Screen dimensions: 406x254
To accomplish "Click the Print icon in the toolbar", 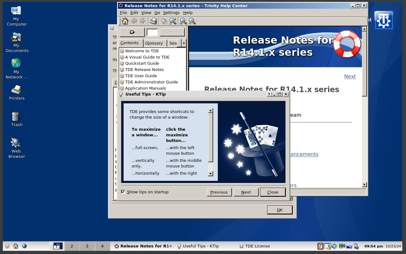I will tap(153, 21).
